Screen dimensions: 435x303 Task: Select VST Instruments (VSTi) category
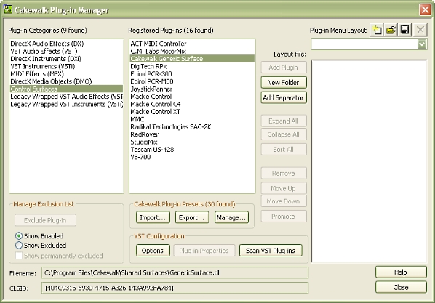[x=66, y=66]
